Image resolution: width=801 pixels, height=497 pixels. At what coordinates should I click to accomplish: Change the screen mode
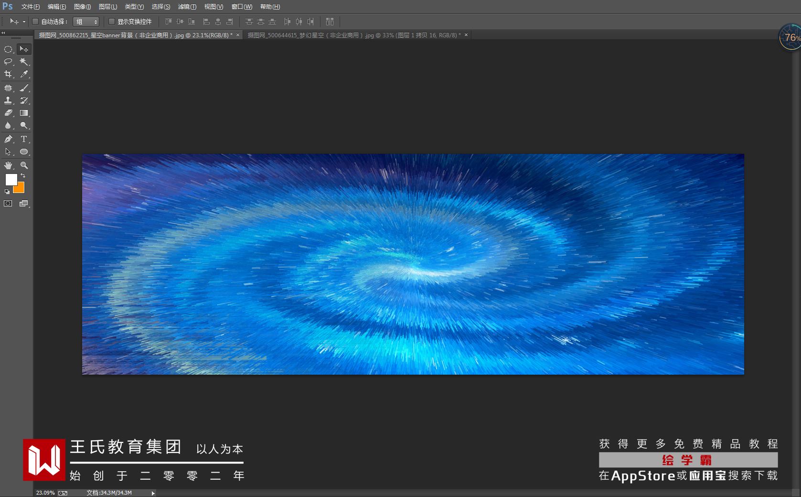23,204
